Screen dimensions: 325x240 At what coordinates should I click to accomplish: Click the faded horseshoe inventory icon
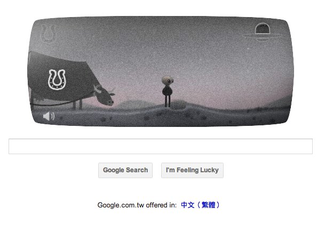(x=48, y=33)
